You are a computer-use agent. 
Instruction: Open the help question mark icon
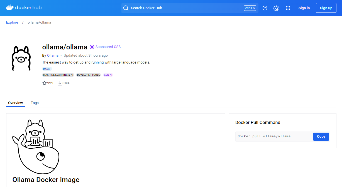[265, 8]
